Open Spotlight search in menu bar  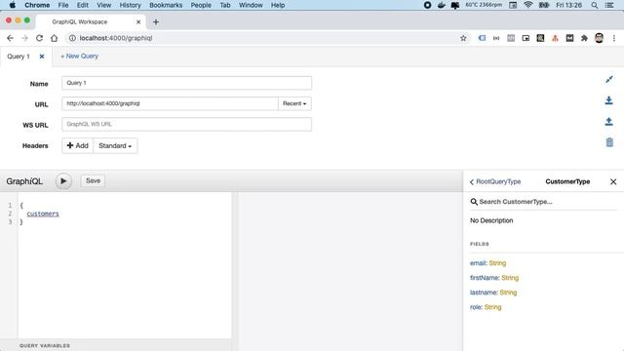[594, 5]
